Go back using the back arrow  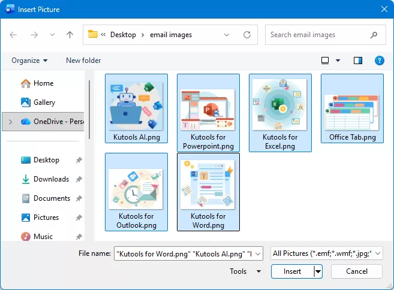[13, 35]
